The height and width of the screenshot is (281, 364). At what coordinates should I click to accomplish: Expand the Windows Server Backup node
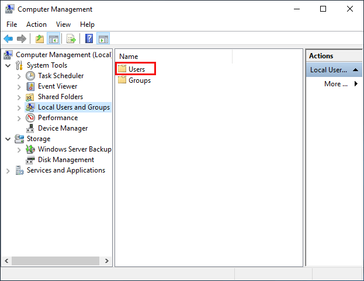(19, 150)
